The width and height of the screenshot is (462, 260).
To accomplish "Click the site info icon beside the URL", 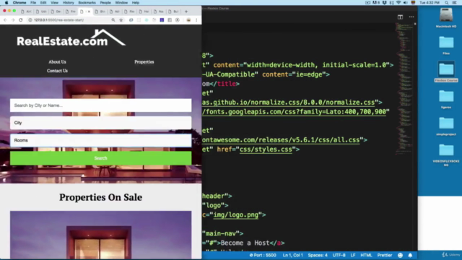I will coord(30,20).
